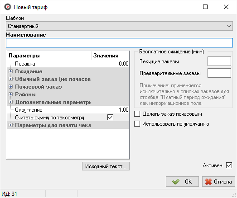This screenshot has width=237, height=198.
Task: Enable Использовать по умолчанию checkbox
Action: click(137, 124)
